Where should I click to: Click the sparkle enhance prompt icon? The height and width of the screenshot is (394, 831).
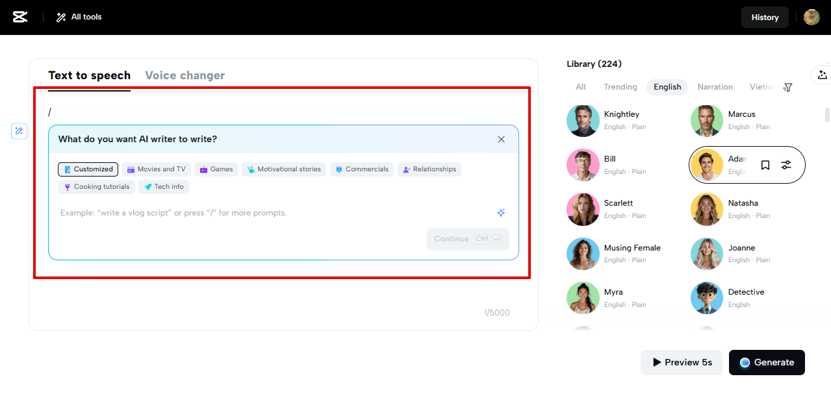pyautogui.click(x=501, y=213)
